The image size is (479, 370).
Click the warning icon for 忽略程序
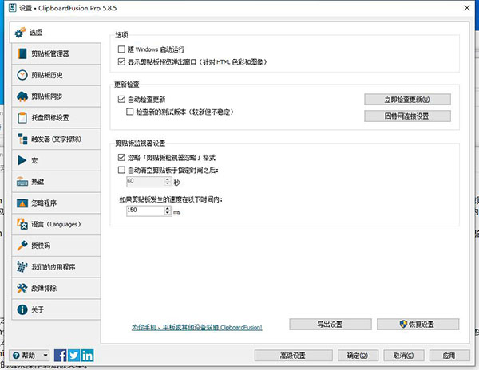tap(22, 203)
